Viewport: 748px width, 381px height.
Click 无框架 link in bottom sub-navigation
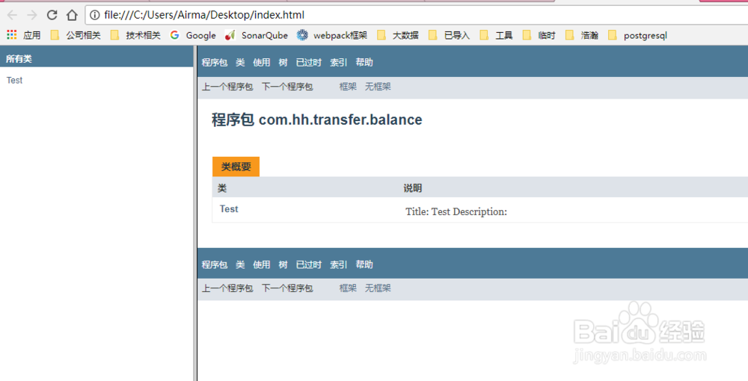378,288
